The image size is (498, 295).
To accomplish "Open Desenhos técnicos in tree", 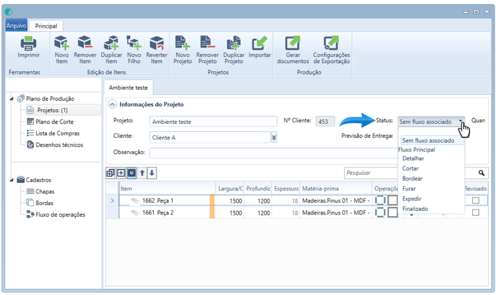I will [59, 145].
